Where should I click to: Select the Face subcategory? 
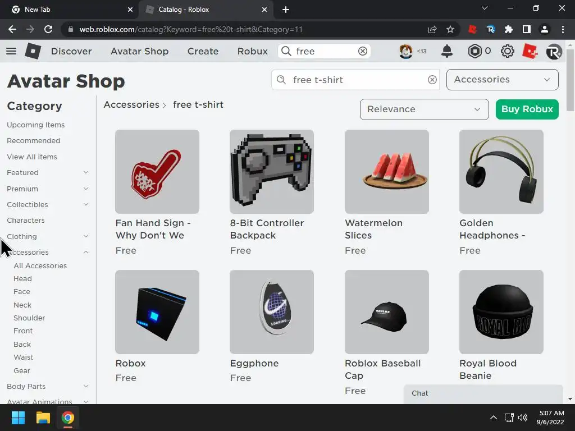pyautogui.click(x=22, y=292)
